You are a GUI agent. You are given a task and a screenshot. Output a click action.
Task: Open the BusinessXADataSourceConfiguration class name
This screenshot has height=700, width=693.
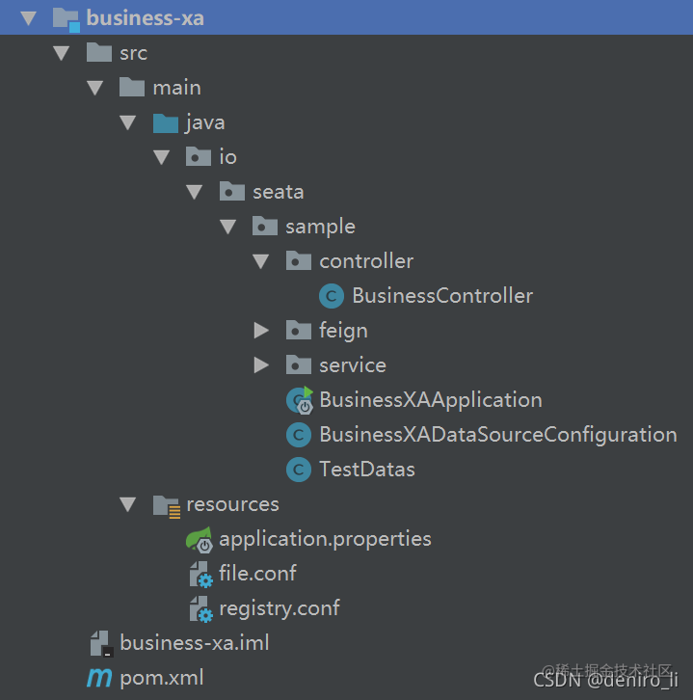[498, 435]
